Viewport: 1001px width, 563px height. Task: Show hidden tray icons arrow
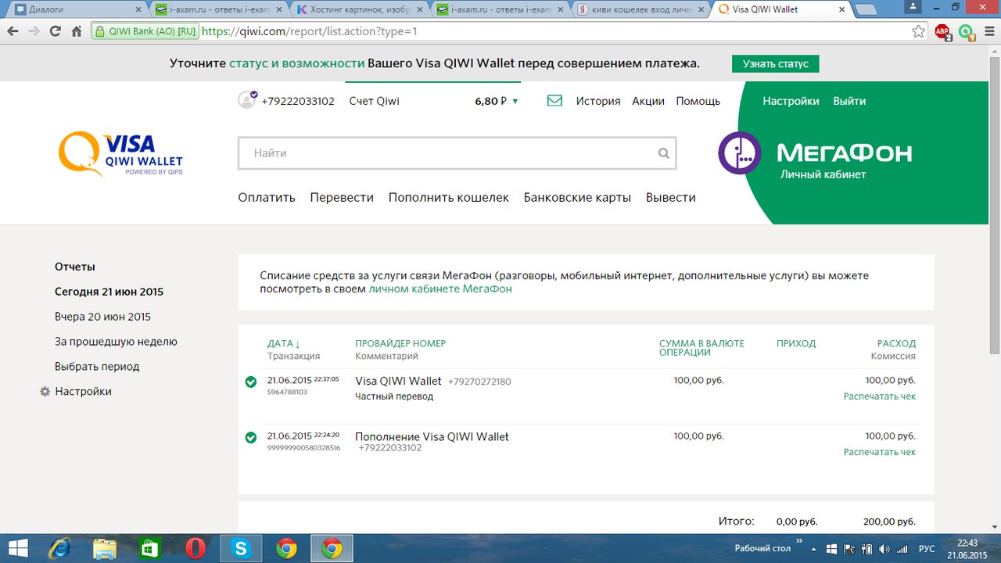click(815, 549)
